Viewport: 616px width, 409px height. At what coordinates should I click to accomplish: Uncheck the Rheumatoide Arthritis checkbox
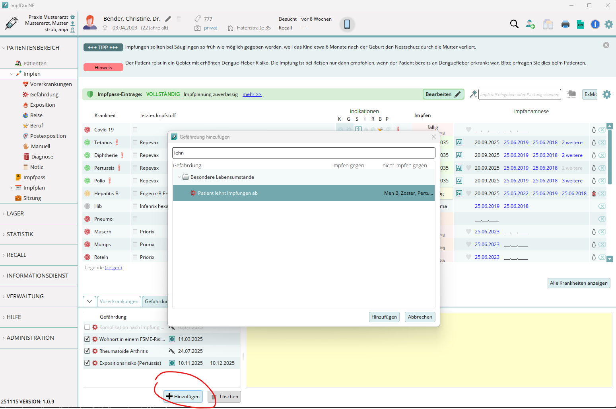tap(87, 351)
